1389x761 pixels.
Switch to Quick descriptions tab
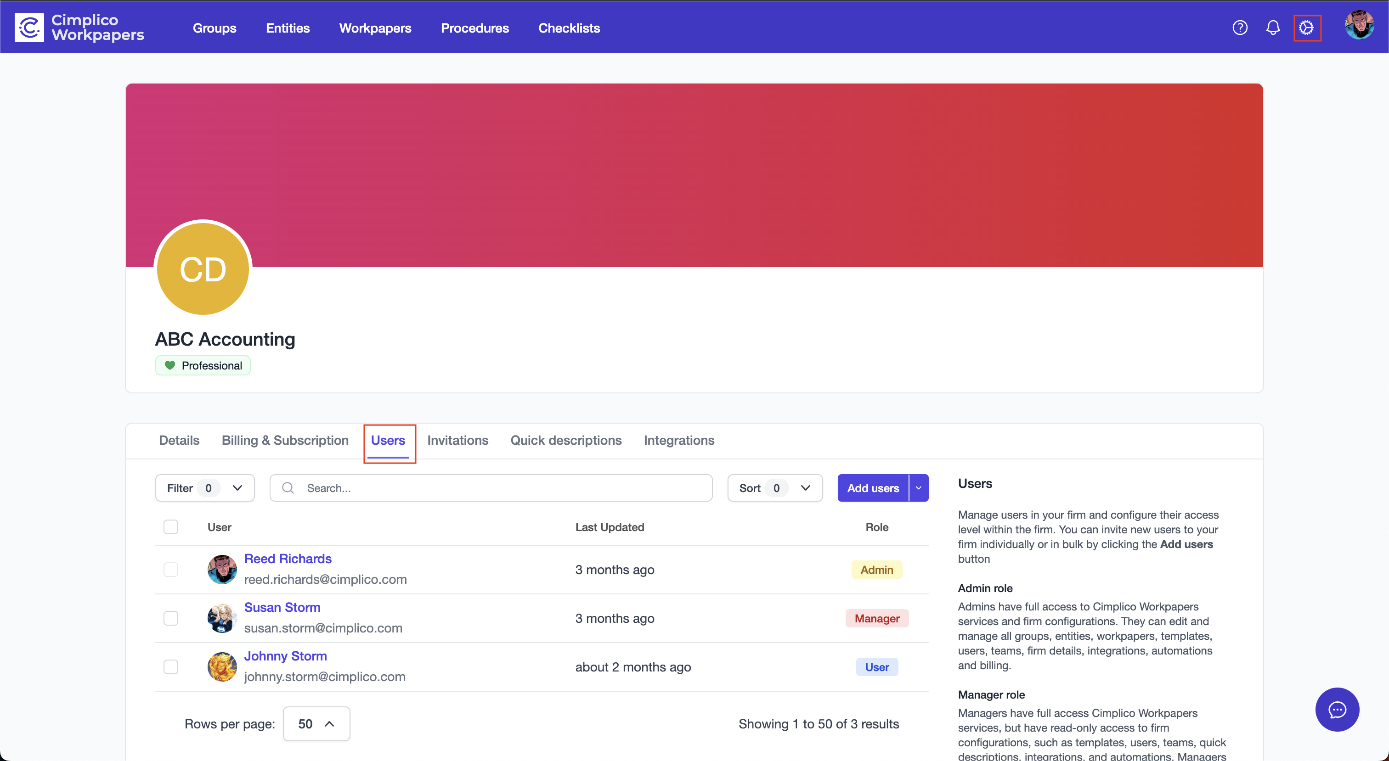point(565,440)
